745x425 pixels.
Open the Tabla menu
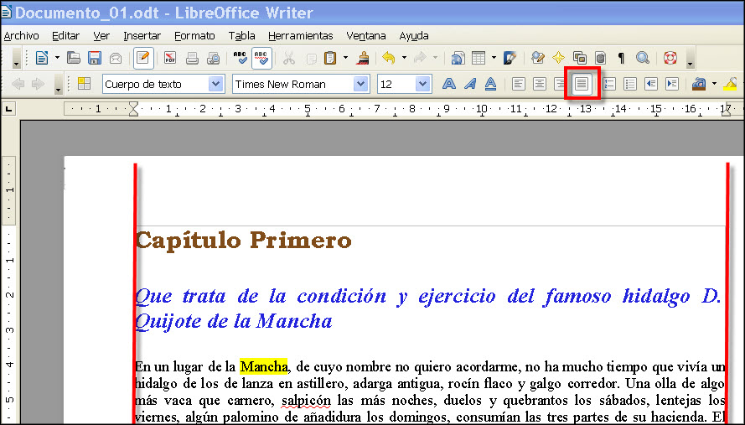(x=241, y=36)
